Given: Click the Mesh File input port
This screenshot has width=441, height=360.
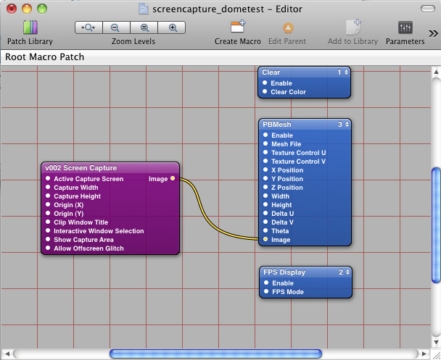Looking at the screenshot, I should tap(265, 143).
